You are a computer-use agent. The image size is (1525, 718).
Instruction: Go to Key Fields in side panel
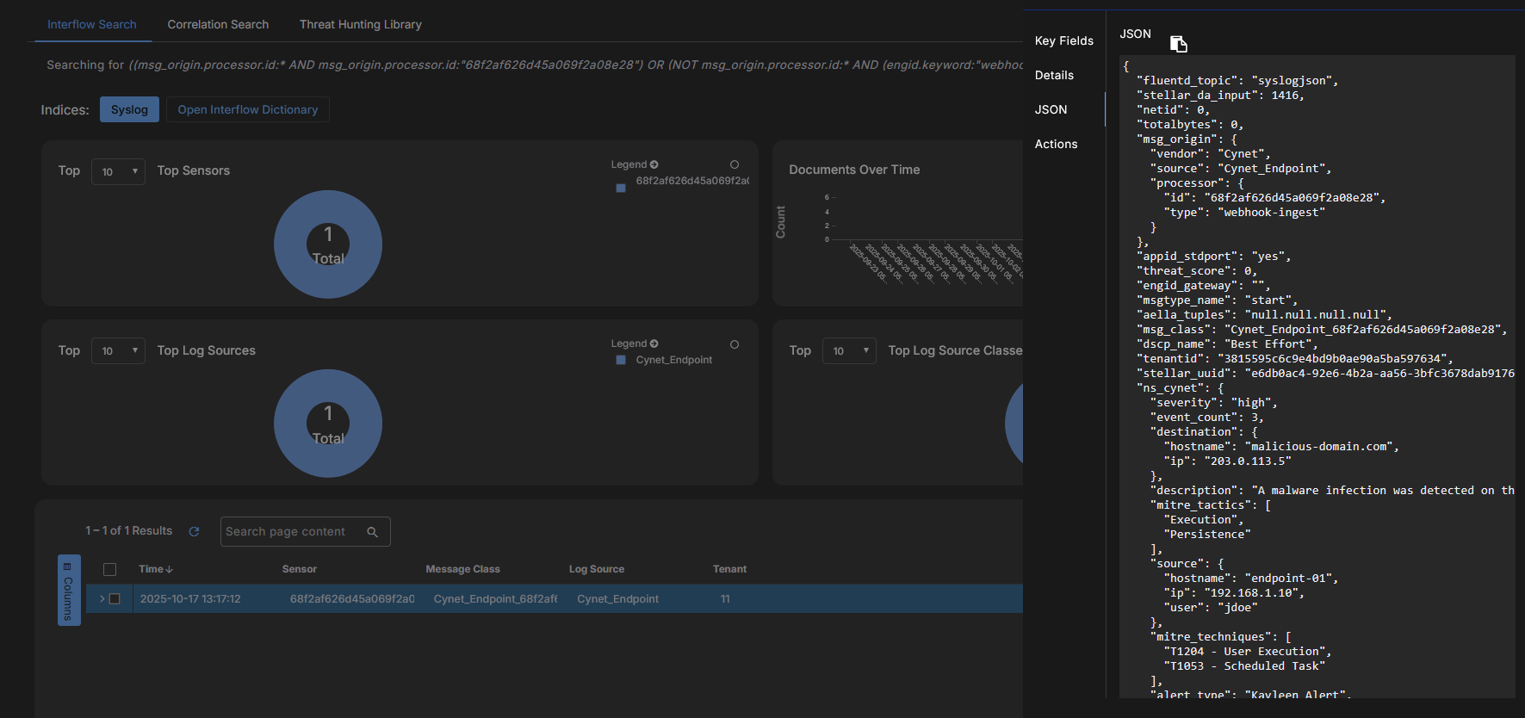[x=1063, y=40]
